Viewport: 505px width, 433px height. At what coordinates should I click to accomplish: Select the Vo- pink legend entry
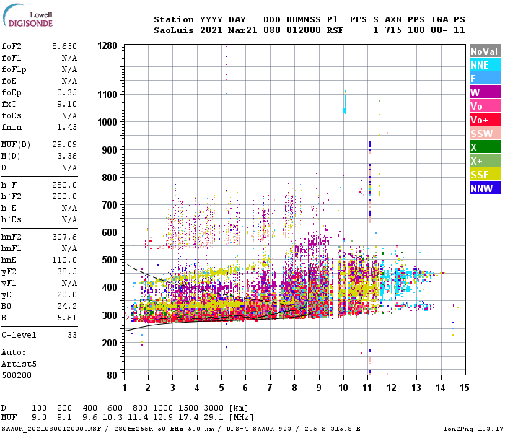(485, 106)
